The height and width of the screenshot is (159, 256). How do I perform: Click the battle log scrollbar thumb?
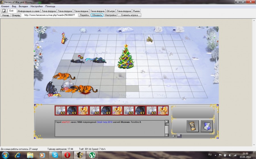[x=166, y=124]
